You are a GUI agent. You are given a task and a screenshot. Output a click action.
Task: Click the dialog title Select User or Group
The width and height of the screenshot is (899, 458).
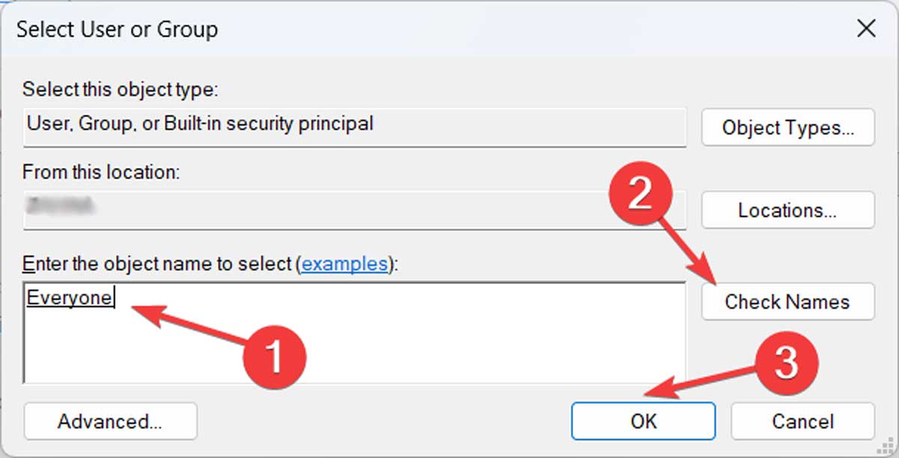click(x=119, y=28)
